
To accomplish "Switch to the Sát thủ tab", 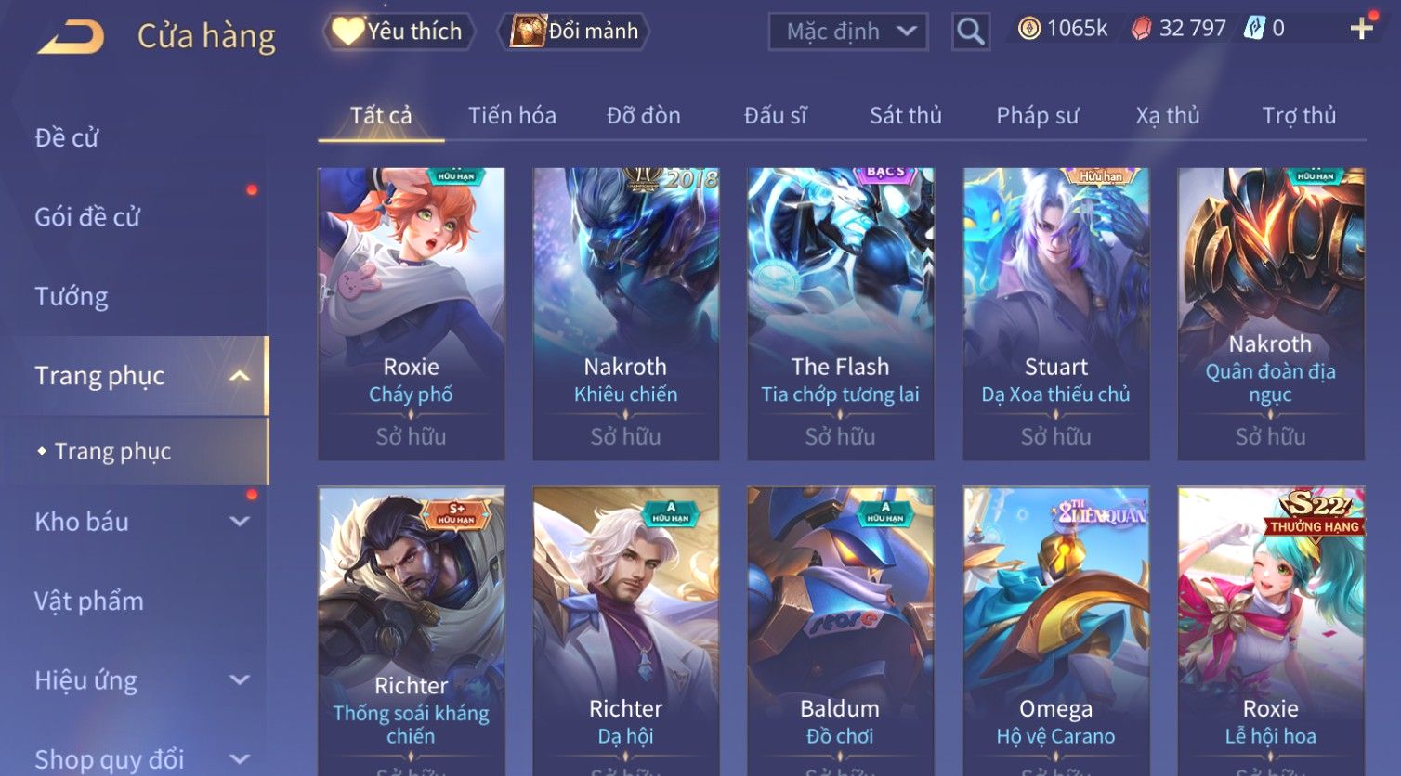I will 906,115.
